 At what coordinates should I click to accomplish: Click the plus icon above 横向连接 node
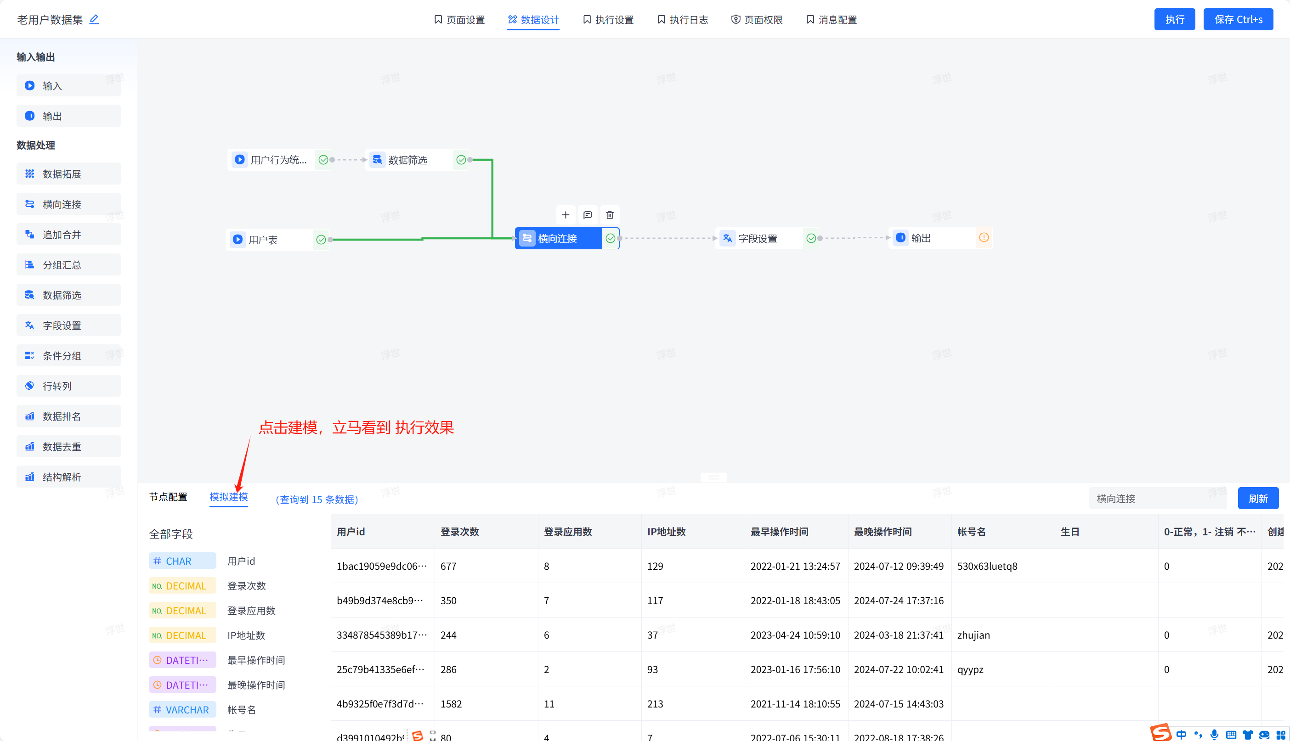(x=566, y=215)
